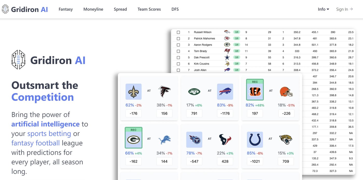Click the Cowboys star beside Dak Prescott
The image size is (363, 180).
[x=227, y=57]
